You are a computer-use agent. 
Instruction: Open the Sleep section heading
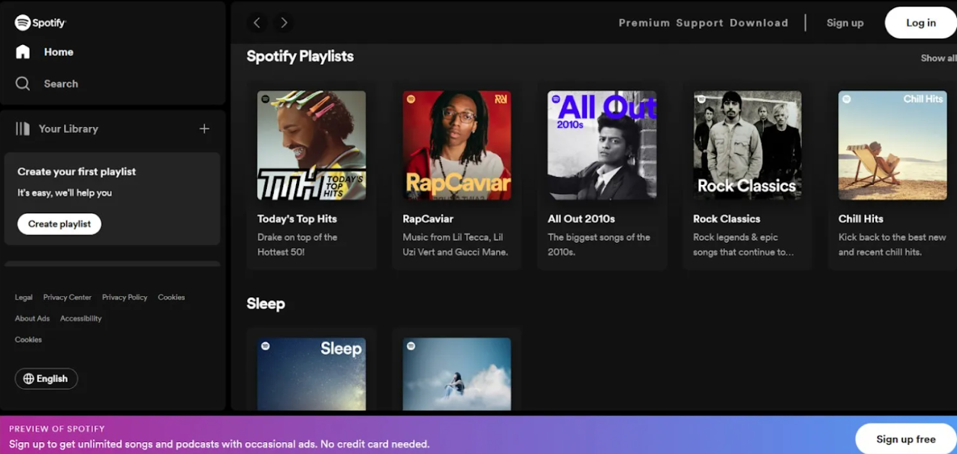click(266, 304)
